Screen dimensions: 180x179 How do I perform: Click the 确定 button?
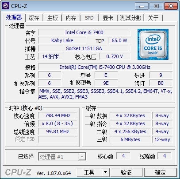tap(161, 172)
